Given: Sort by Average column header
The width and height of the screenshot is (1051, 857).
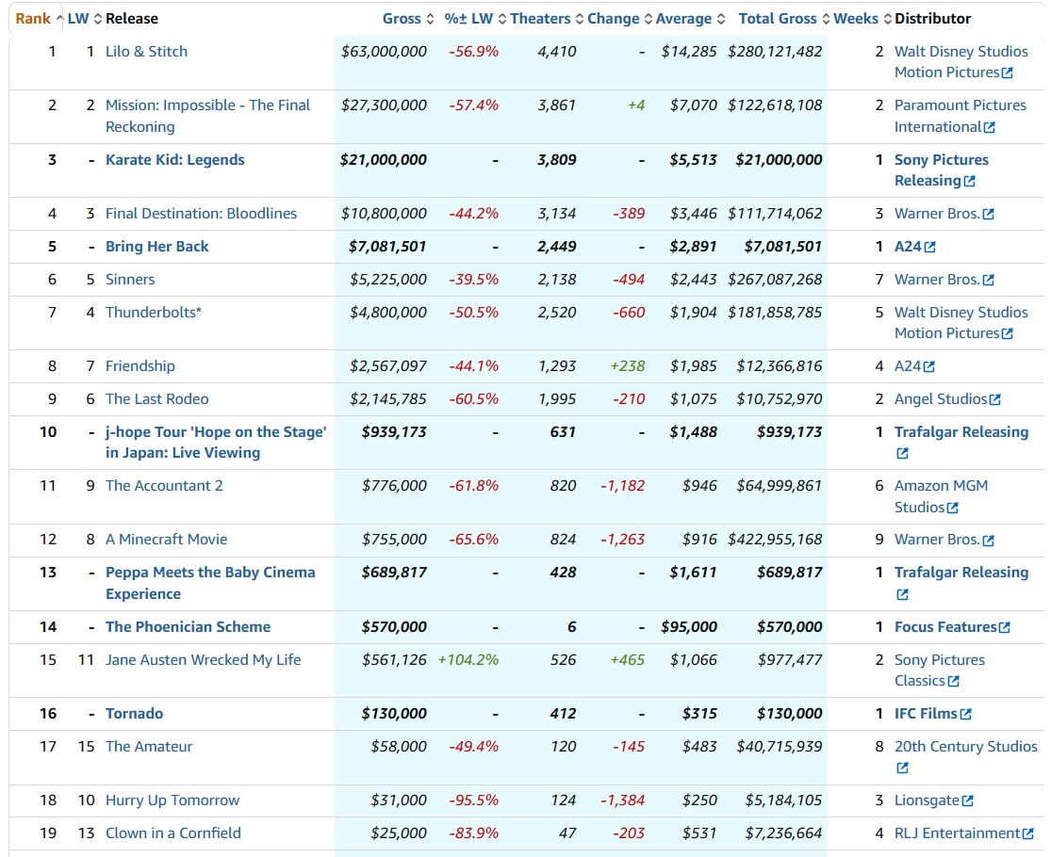Looking at the screenshot, I should pos(690,19).
